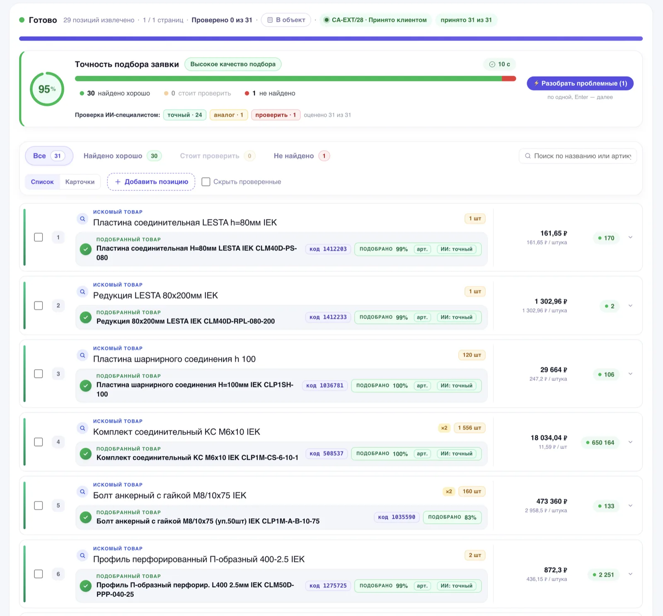Screen dimensions: 663x616
Task: Expand row with price 1 302,96 ₽
Action: [630, 306]
